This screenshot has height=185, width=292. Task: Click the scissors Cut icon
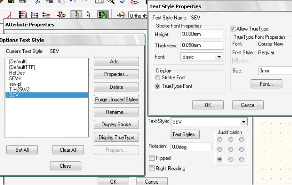click(38, 2)
